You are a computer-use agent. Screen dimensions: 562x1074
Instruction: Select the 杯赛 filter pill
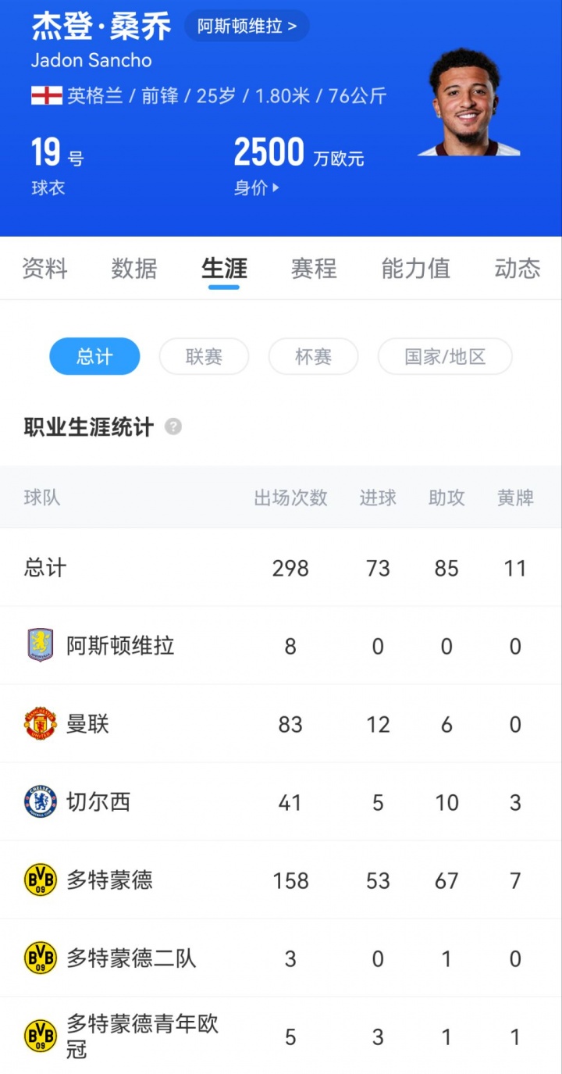tap(313, 357)
